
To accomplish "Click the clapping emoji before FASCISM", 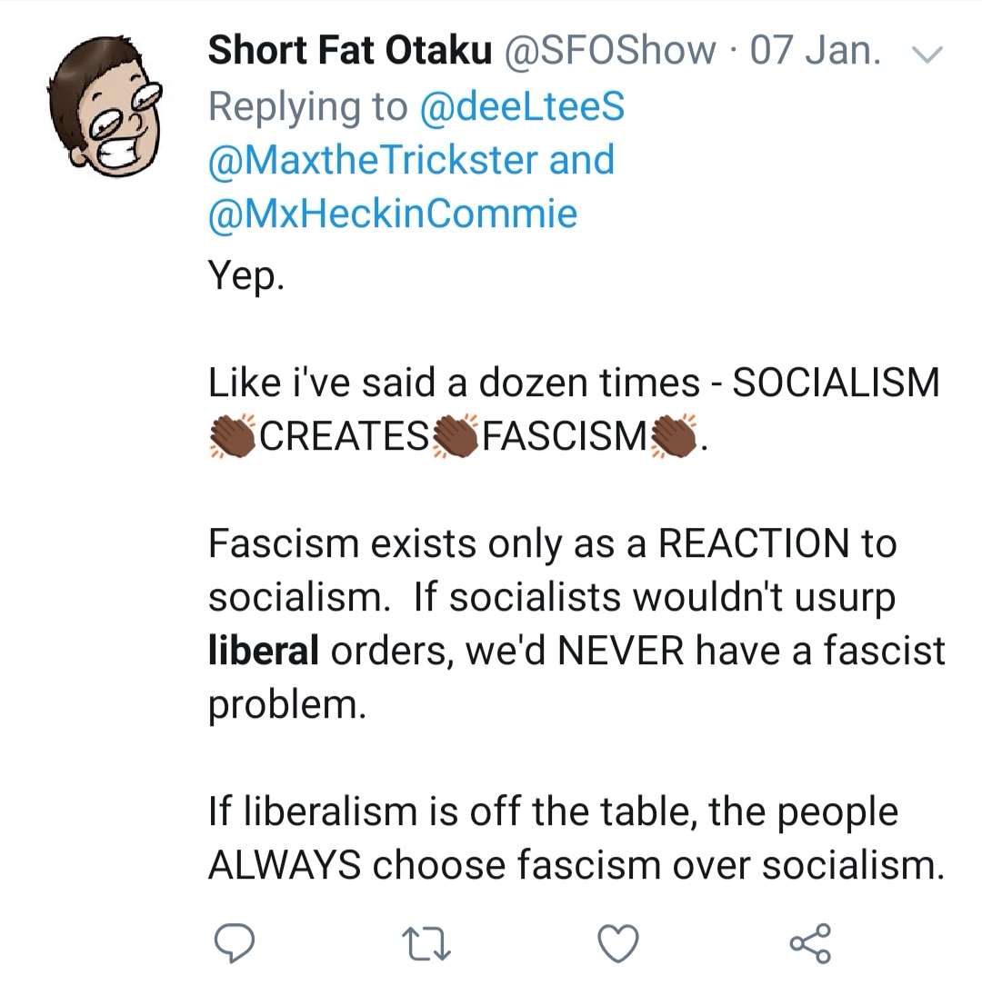I will pos(456,436).
